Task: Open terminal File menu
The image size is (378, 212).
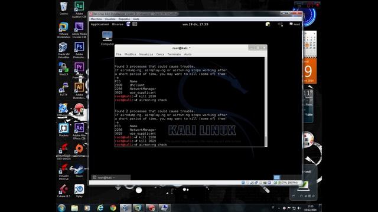Action: coord(119,54)
